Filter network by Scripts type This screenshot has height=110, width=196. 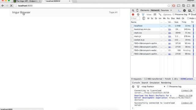152,18
